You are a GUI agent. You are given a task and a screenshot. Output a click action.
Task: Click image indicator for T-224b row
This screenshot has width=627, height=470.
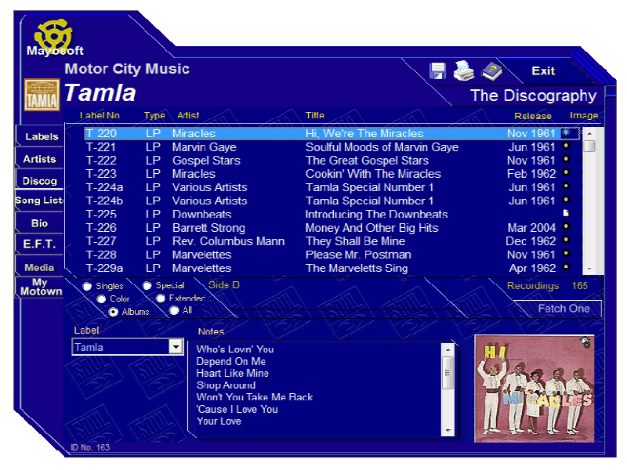pyautogui.click(x=566, y=199)
